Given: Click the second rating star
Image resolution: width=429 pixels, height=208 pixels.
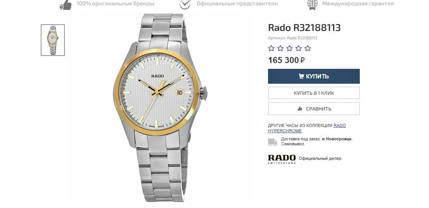Looking at the screenshot, I should 280,49.
